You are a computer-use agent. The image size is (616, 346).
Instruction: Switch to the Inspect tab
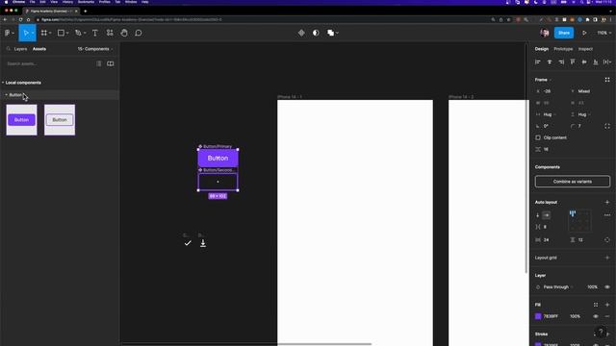[x=585, y=49]
